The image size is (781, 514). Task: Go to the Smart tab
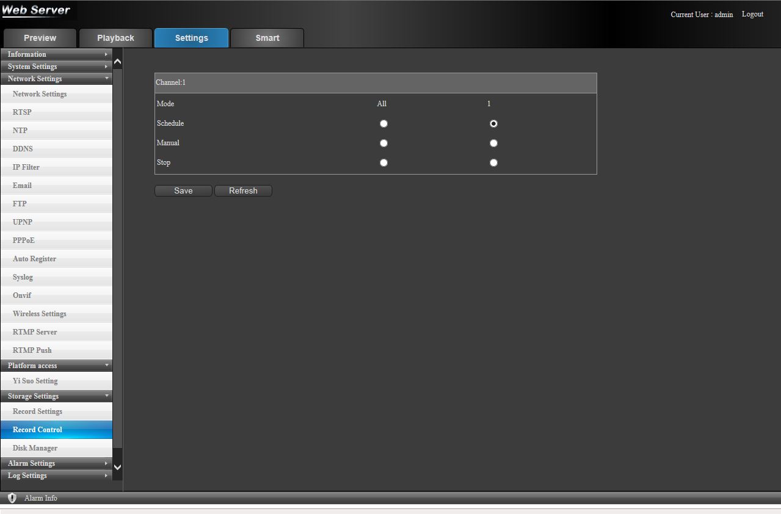[x=267, y=38]
